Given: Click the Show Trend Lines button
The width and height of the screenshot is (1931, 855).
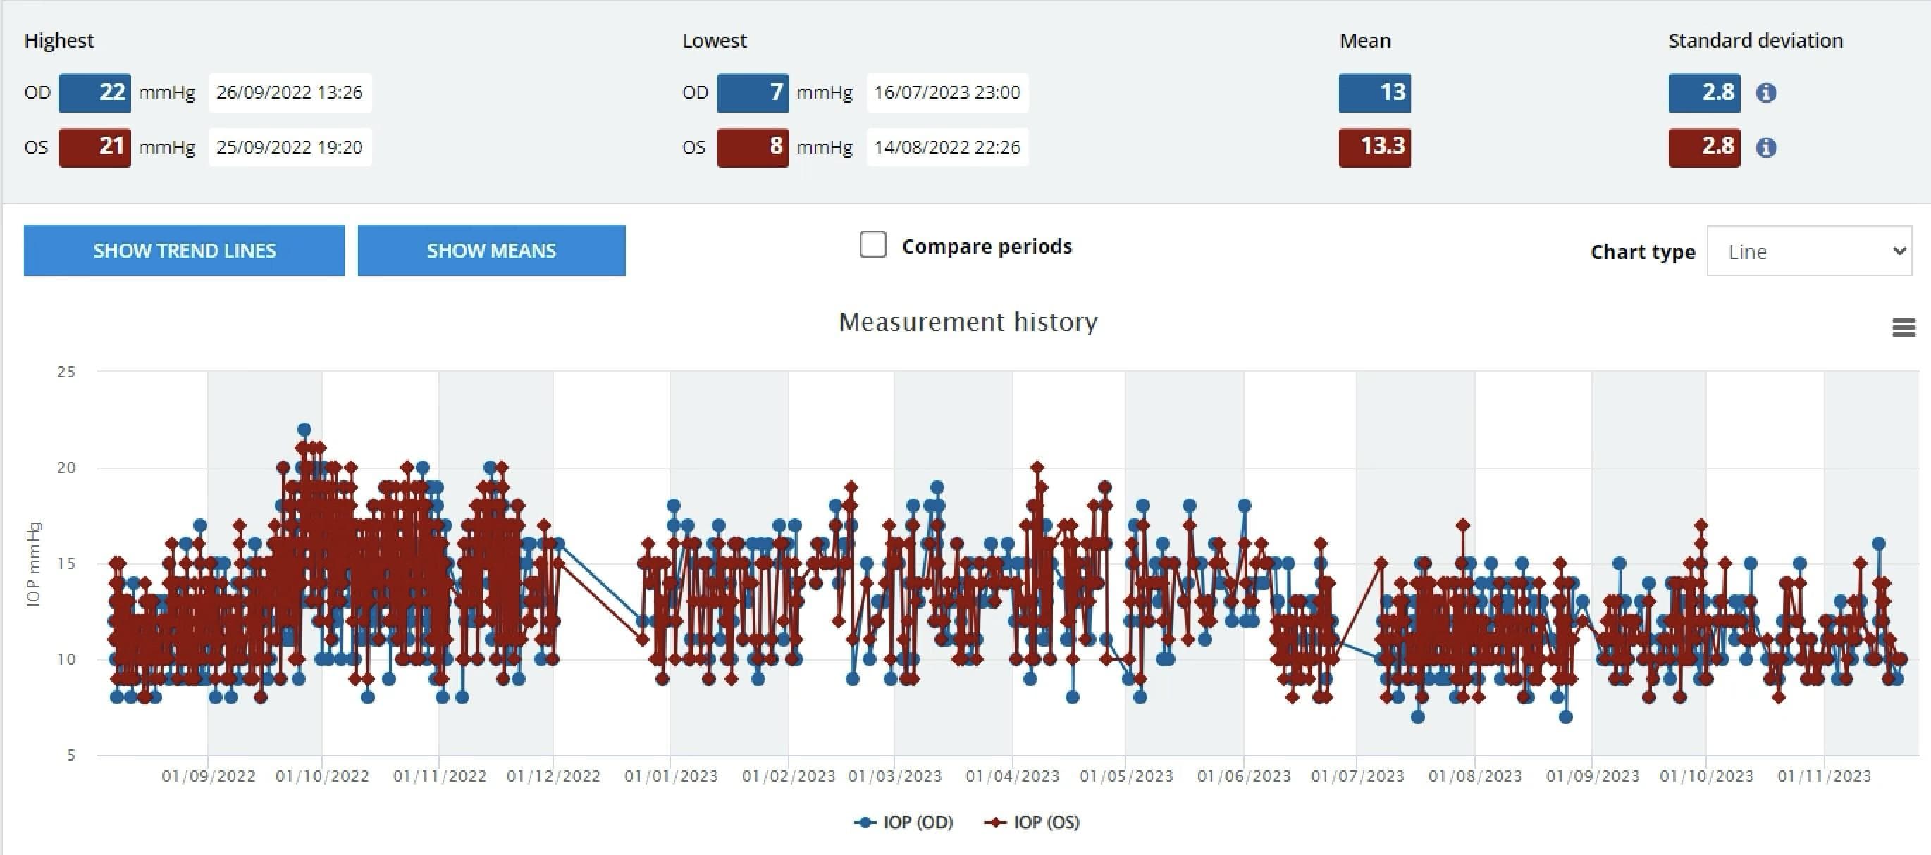Looking at the screenshot, I should click(x=185, y=250).
